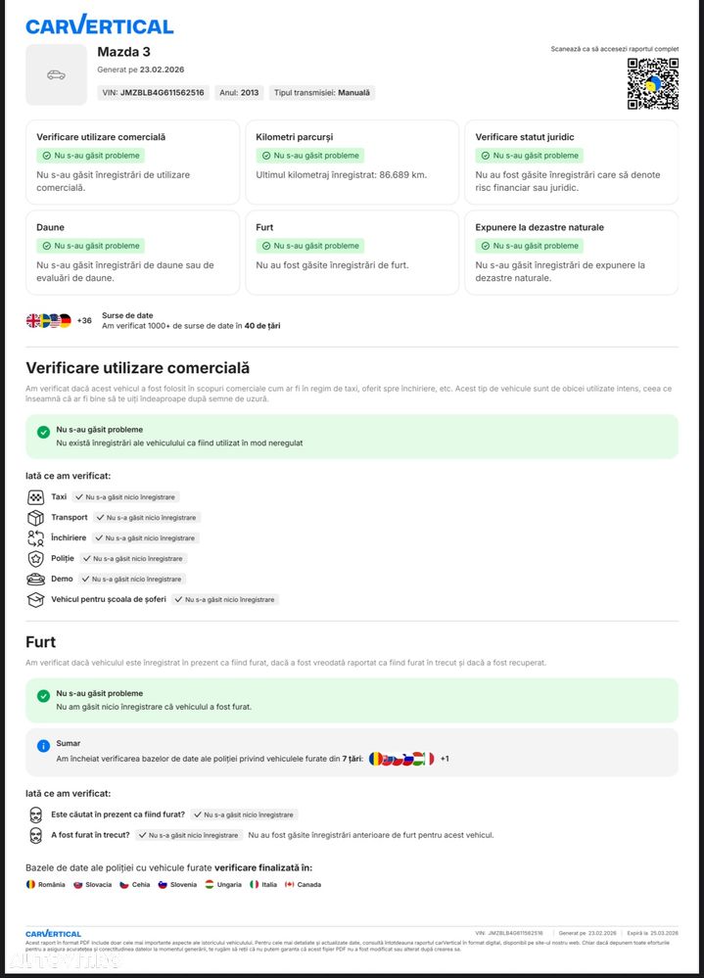Click the VIN JMZBLB4G611562516 tag
The height and width of the screenshot is (978, 704).
pos(154,92)
